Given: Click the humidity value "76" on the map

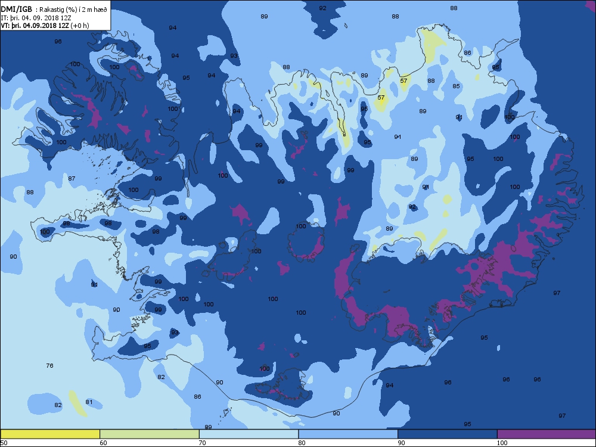Looking at the screenshot, I should coord(50,366).
